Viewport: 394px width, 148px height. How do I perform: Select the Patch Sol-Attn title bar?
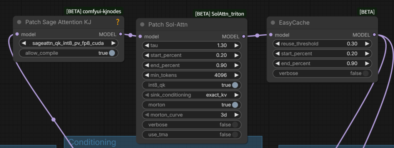click(192, 24)
